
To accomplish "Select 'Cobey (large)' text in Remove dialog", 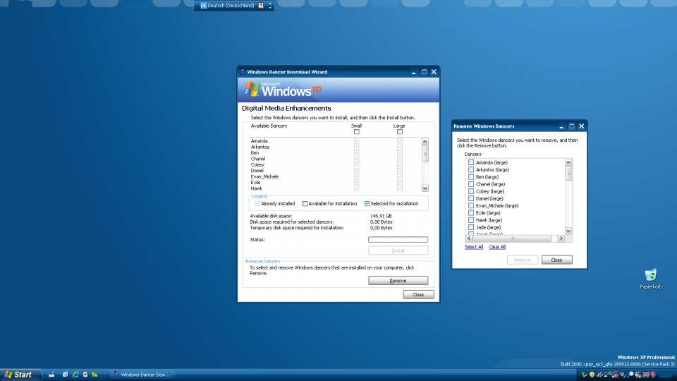I will tap(490, 191).
